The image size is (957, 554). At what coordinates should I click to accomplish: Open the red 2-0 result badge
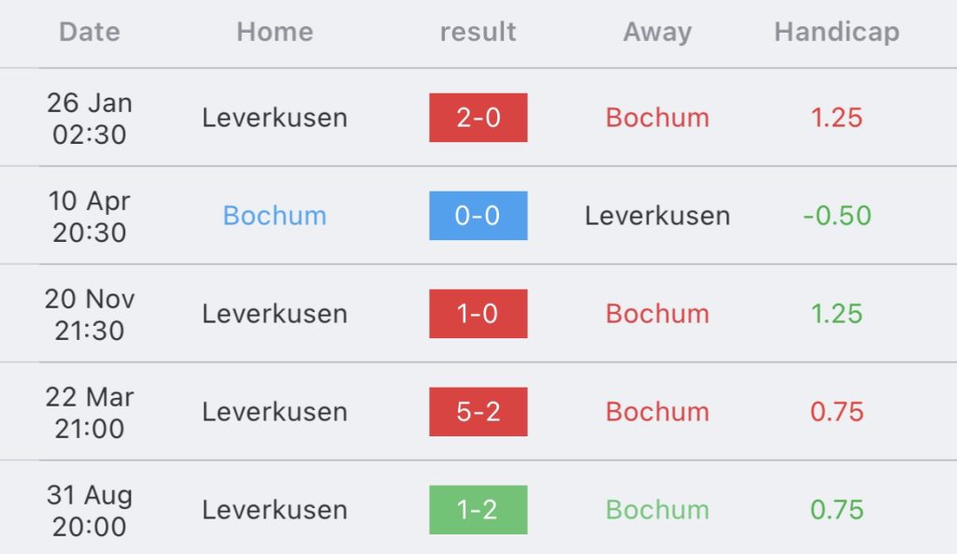click(478, 118)
